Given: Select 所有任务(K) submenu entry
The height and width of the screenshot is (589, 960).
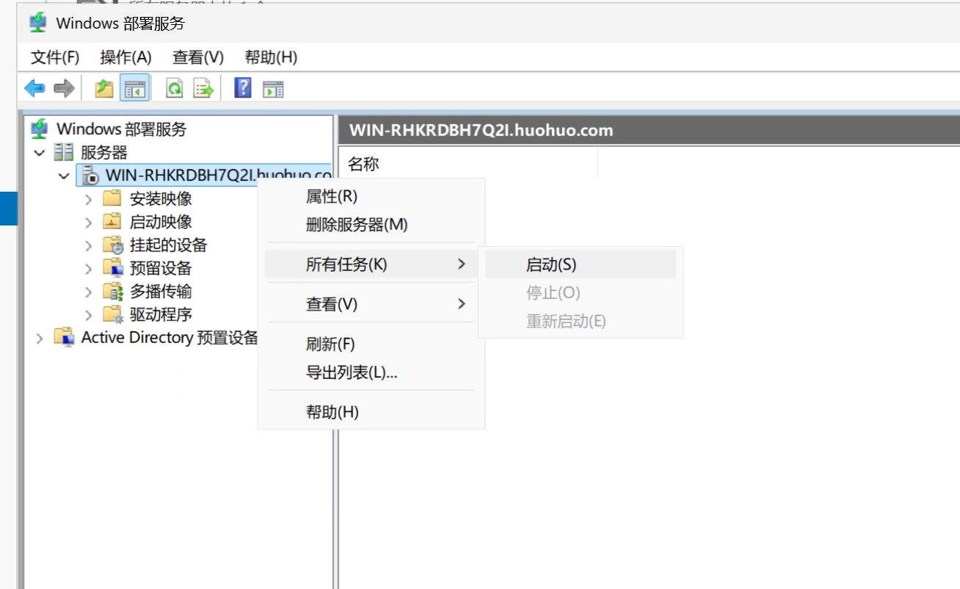Looking at the screenshot, I should pos(371,264).
